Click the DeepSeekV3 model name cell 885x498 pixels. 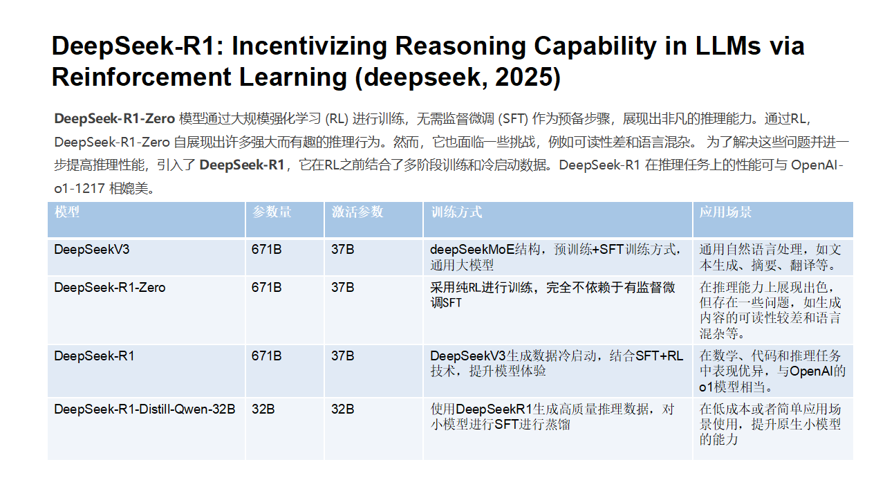pos(147,257)
